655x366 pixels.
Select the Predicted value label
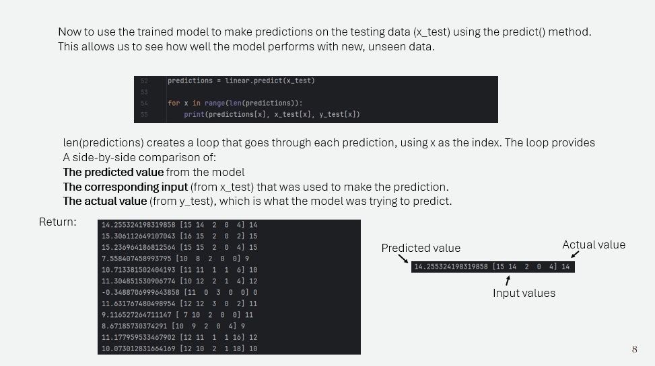coord(421,248)
